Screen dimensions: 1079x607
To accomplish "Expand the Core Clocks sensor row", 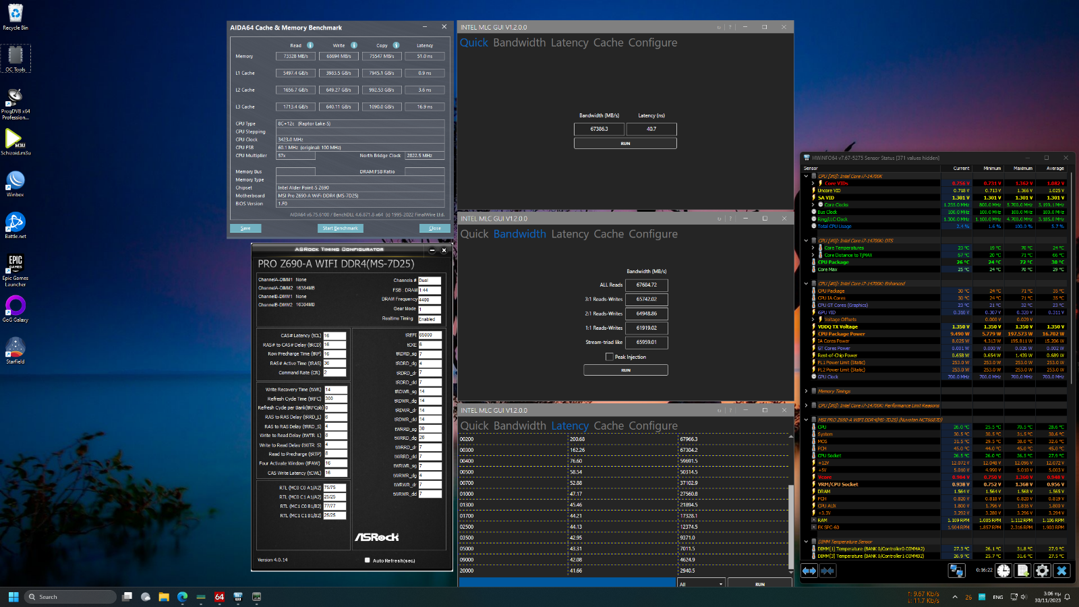I will tap(813, 204).
